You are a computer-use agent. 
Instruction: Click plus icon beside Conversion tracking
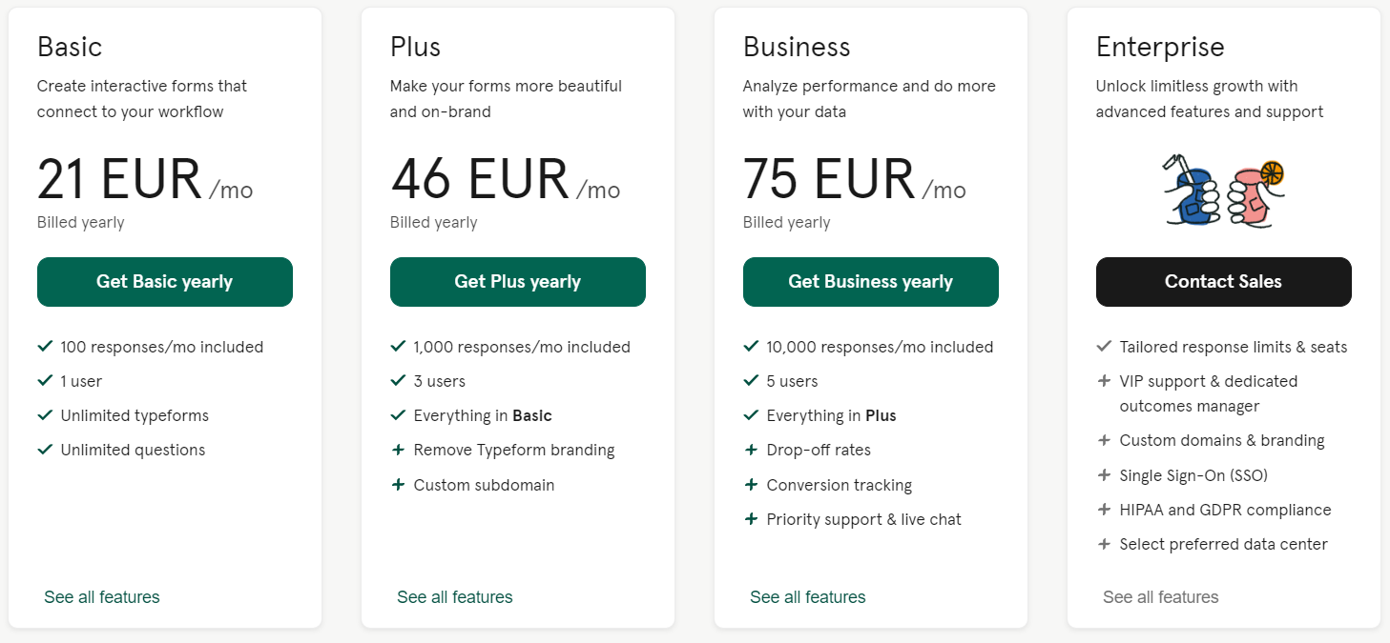click(752, 485)
